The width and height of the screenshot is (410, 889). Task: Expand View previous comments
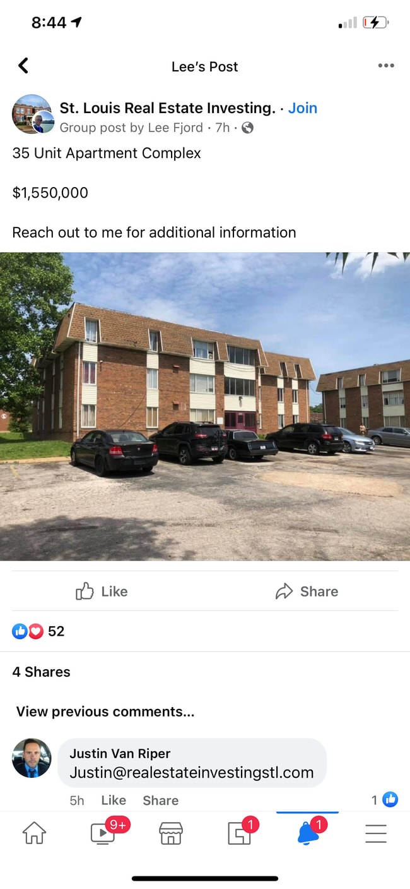(105, 711)
